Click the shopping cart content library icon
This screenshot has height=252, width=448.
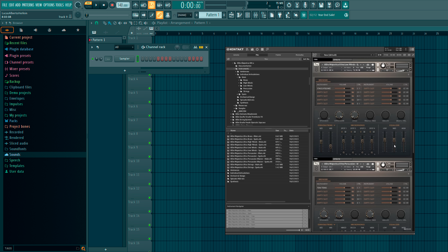click(x=304, y=15)
